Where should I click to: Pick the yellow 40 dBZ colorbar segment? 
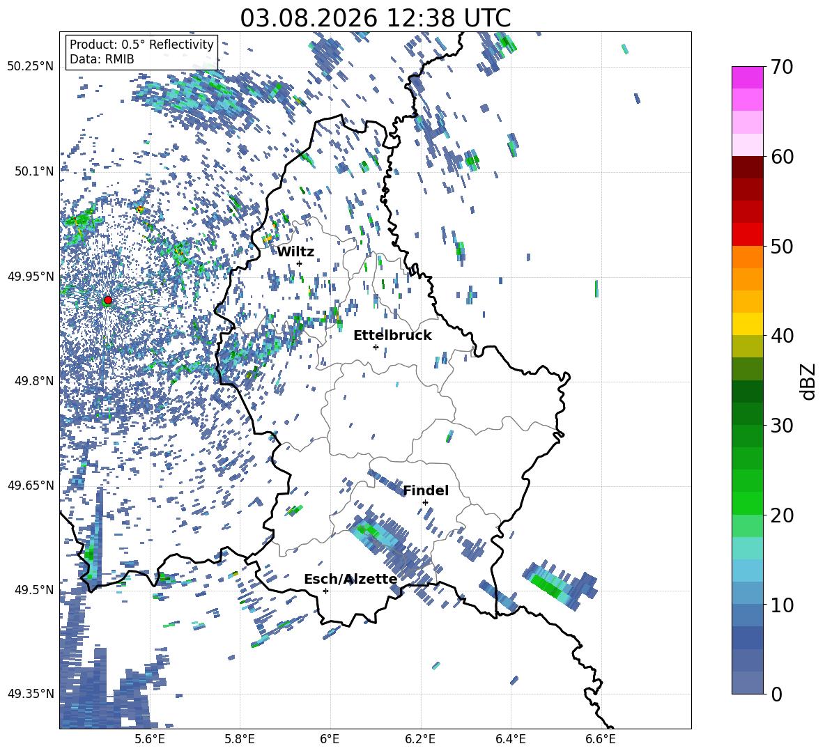coord(747,324)
